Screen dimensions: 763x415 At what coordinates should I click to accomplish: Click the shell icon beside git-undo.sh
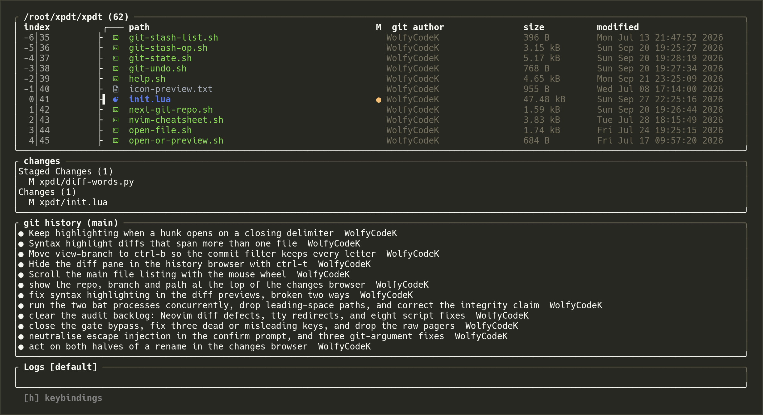pyautogui.click(x=116, y=69)
